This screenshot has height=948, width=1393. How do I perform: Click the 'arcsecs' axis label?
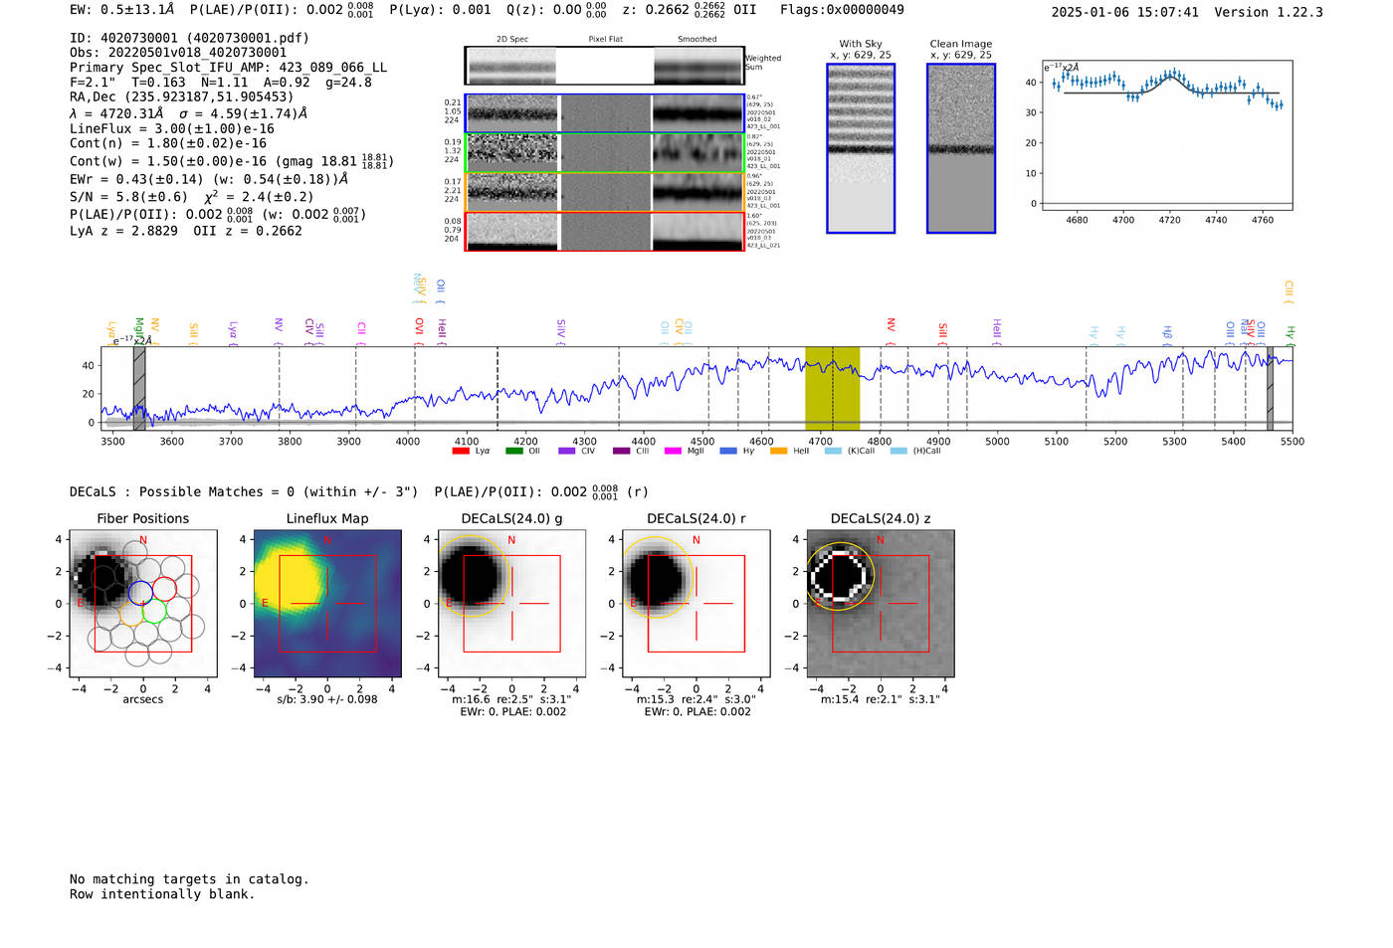pyautogui.click(x=142, y=699)
